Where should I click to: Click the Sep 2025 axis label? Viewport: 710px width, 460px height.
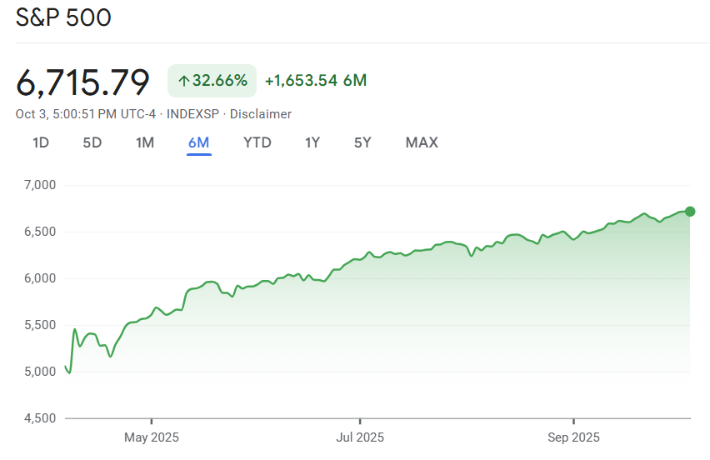coord(573,437)
